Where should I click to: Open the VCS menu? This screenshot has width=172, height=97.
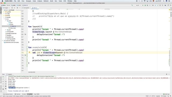(64, 1)
